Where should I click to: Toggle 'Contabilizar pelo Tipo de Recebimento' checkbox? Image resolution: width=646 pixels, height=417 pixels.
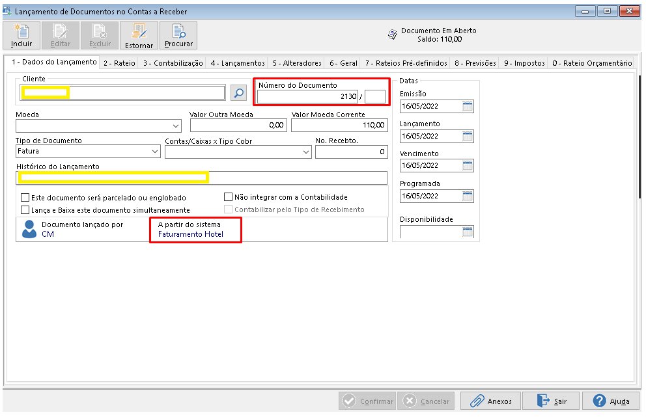[x=228, y=209]
